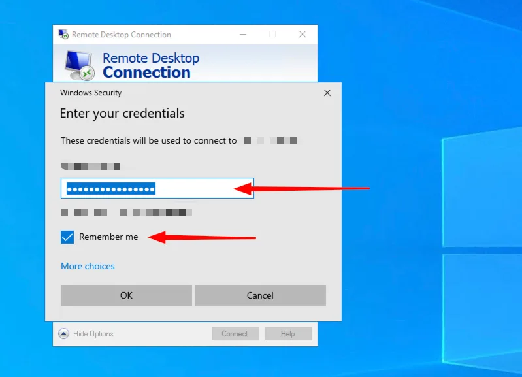
Task: Untick the Remember me checkbox
Action: click(x=67, y=237)
